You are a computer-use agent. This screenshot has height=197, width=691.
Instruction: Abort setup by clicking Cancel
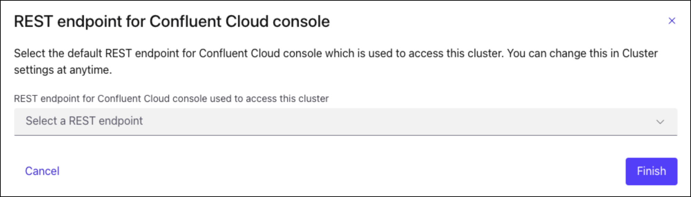click(x=42, y=171)
